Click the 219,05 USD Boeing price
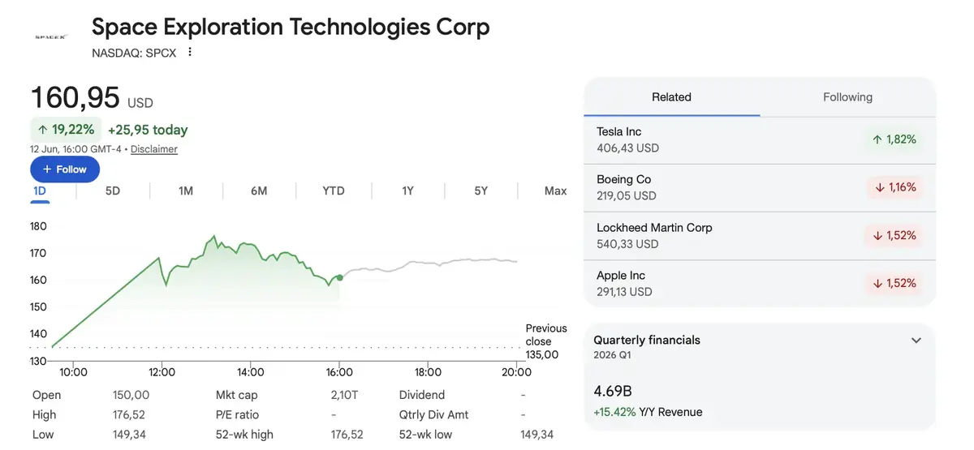The width and height of the screenshot is (974, 450). tap(626, 196)
